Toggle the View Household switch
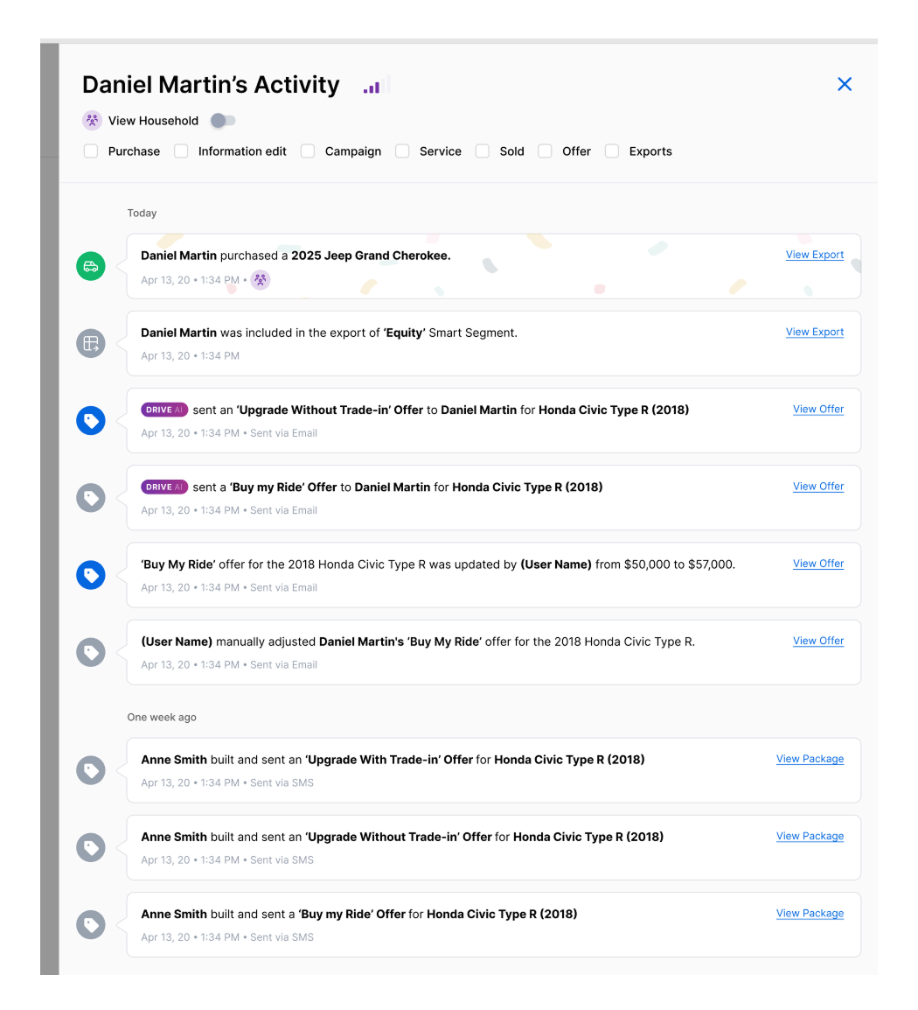The width and height of the screenshot is (918, 1010). click(223, 121)
